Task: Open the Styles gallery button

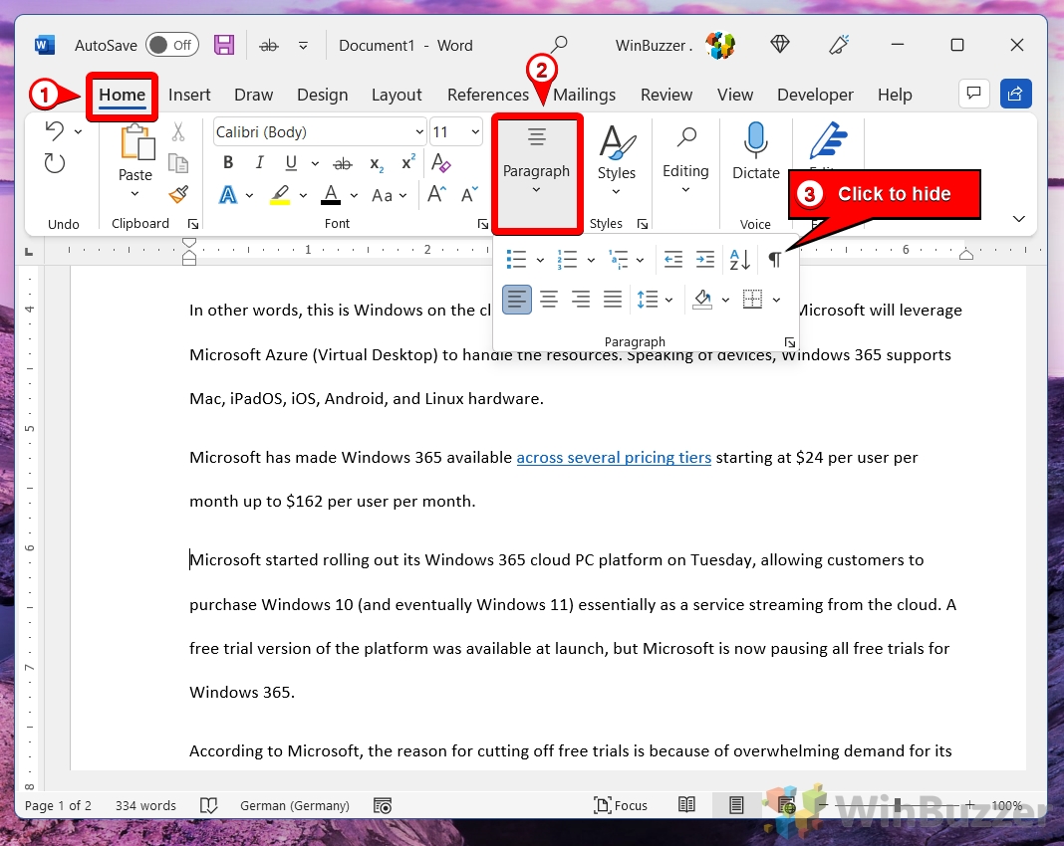Action: 616,162
